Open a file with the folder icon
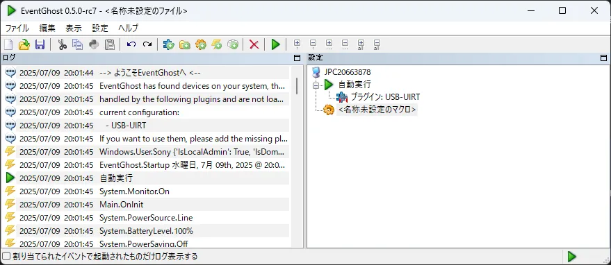The height and width of the screenshot is (265, 611). pos(24,44)
